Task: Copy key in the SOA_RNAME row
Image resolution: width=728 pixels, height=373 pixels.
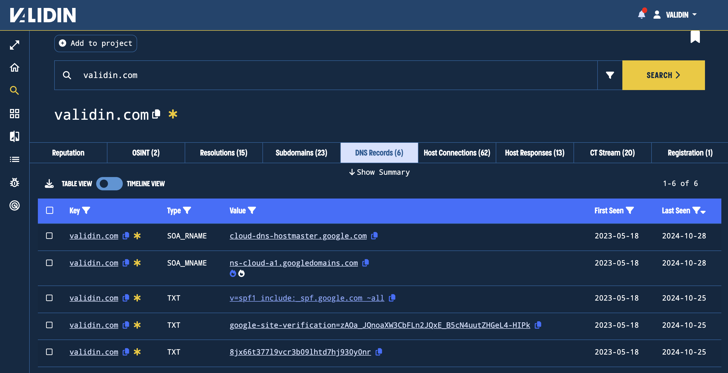Action: [x=126, y=236]
